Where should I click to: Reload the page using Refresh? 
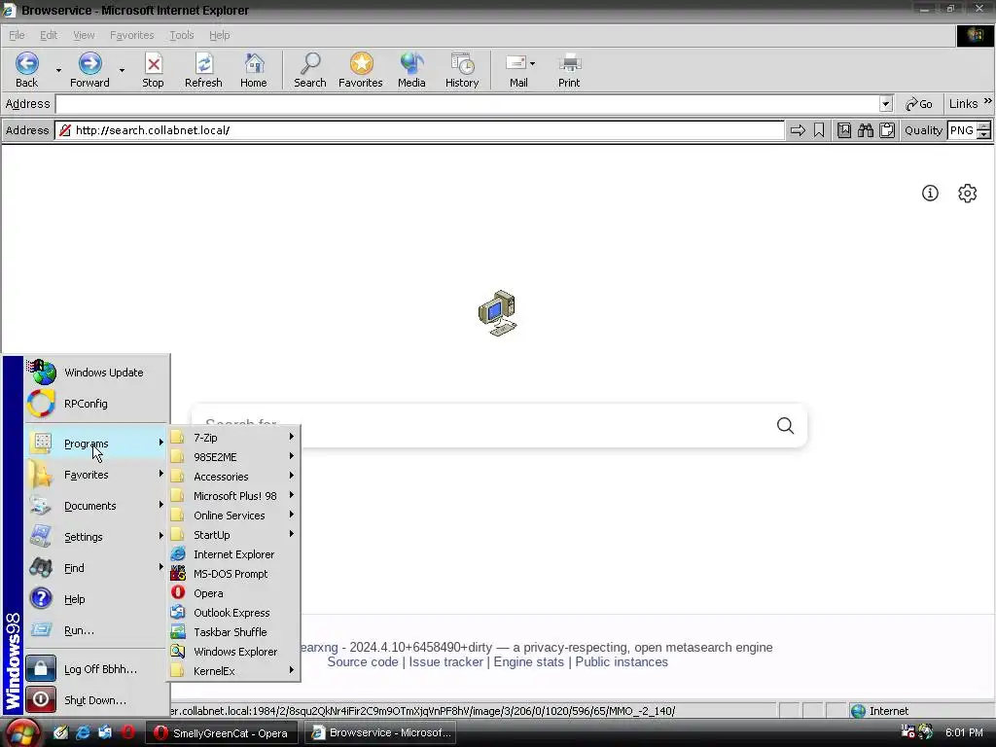pyautogui.click(x=203, y=70)
